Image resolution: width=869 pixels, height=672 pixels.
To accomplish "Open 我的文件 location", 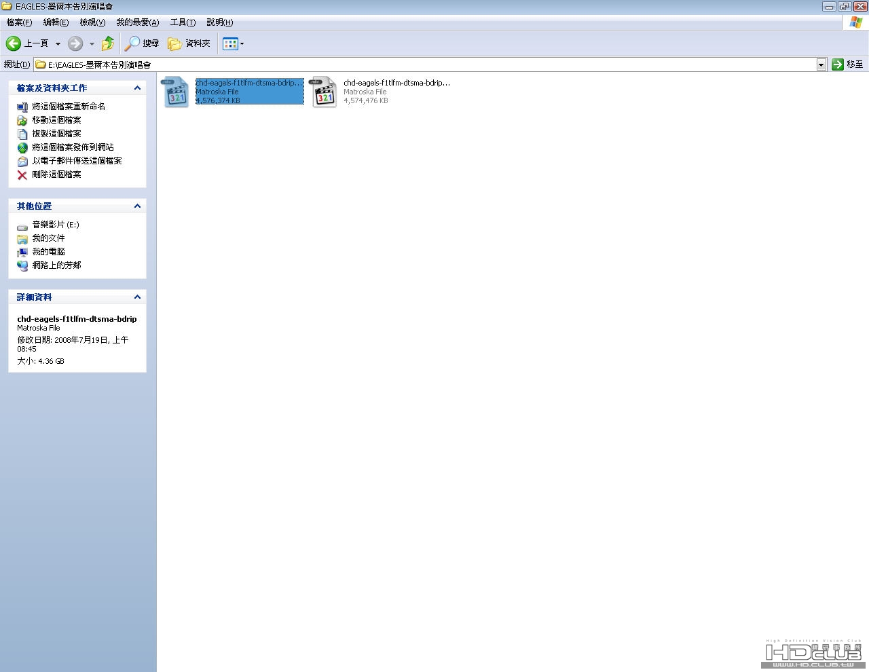I will click(x=48, y=238).
